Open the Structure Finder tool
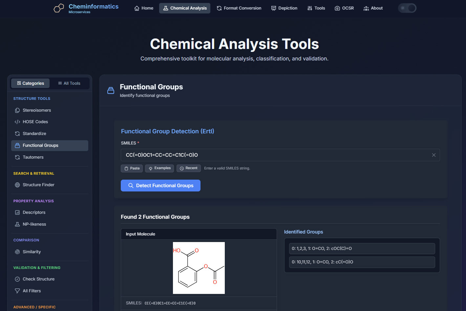 click(x=38, y=185)
